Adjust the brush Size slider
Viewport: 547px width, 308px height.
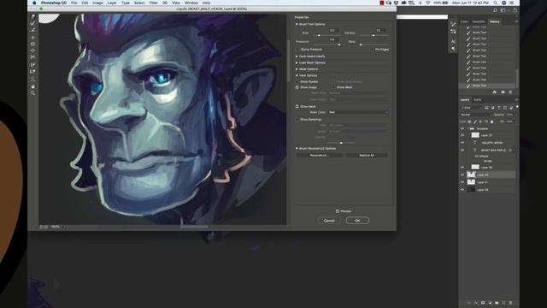(319, 35)
